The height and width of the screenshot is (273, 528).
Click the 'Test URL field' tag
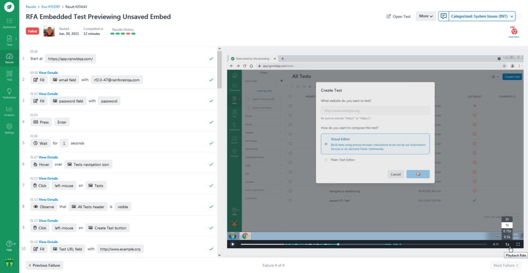68,249
